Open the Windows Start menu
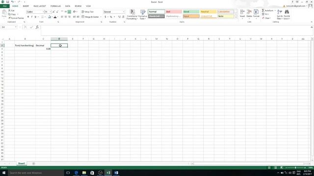This screenshot has width=314, height=176. tap(4, 173)
